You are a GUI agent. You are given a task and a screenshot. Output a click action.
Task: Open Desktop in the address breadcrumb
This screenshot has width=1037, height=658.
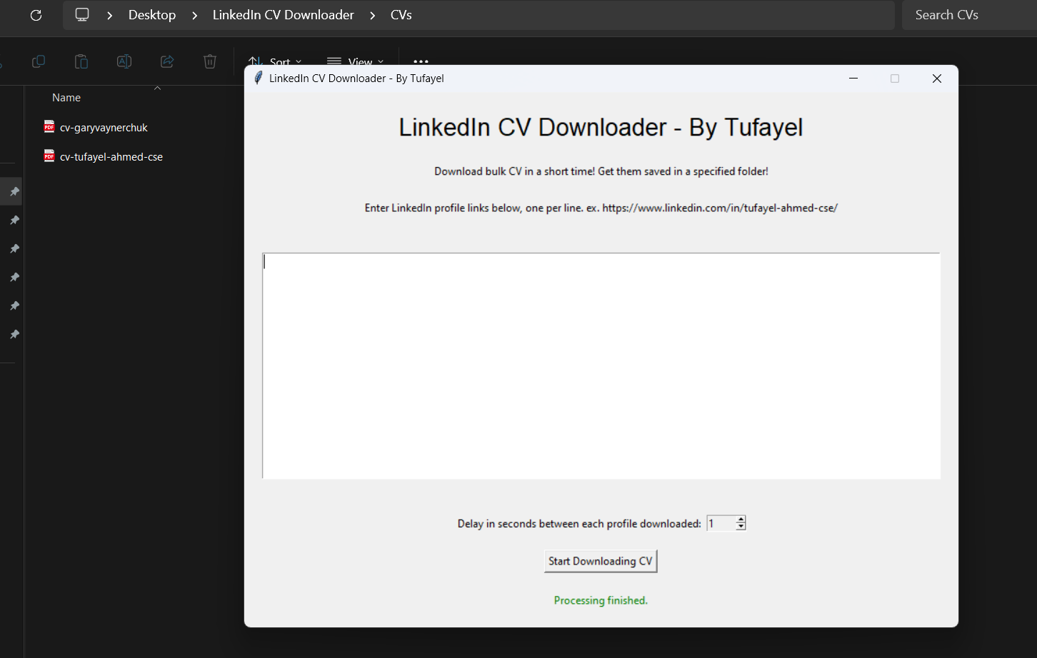[152, 15]
